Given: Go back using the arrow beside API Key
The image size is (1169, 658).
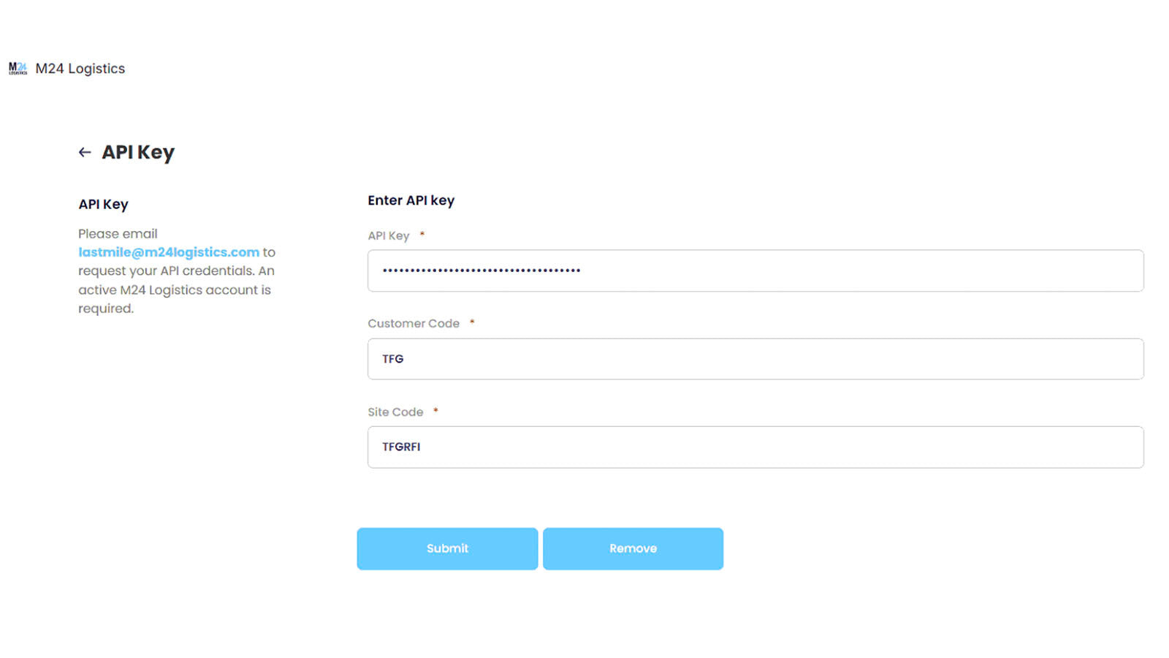Looking at the screenshot, I should [x=85, y=152].
